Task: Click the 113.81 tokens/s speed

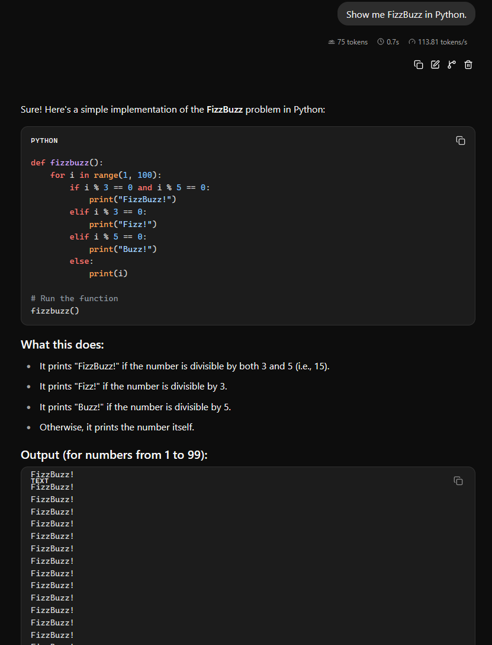Action: point(438,42)
